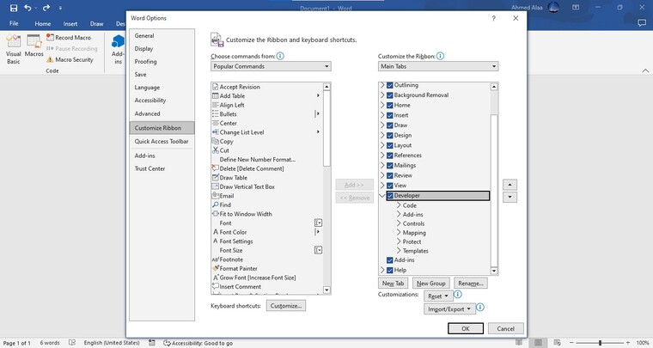Click the Undo arrow icon
This screenshot has height=348, width=653.
pyautogui.click(x=27, y=8)
